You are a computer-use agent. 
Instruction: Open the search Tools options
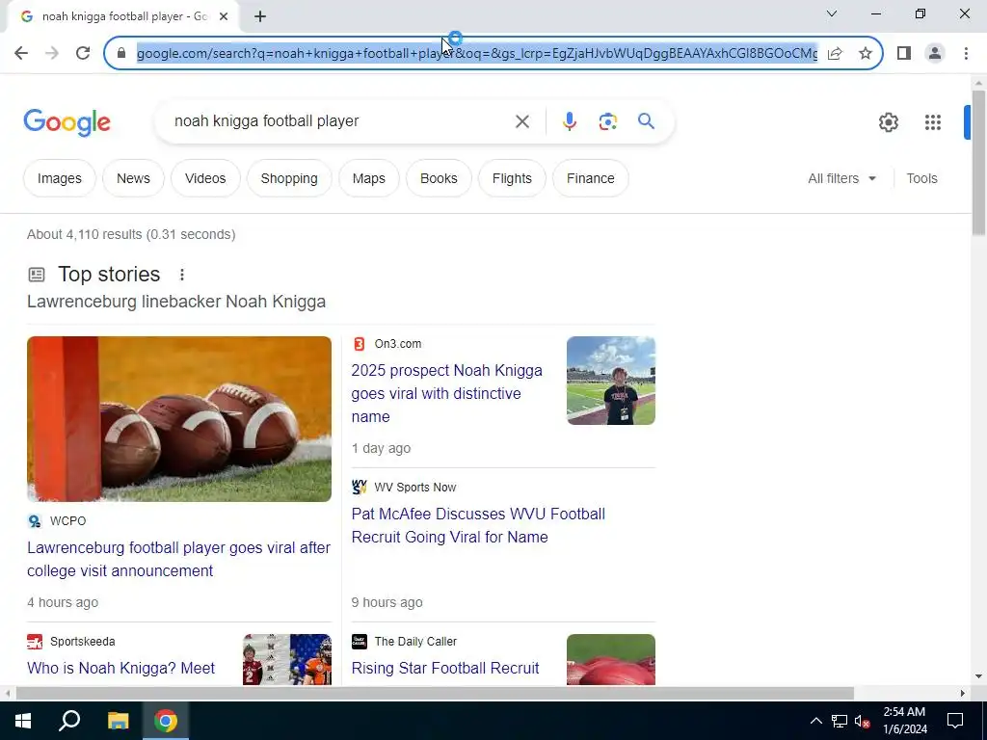coord(921,178)
